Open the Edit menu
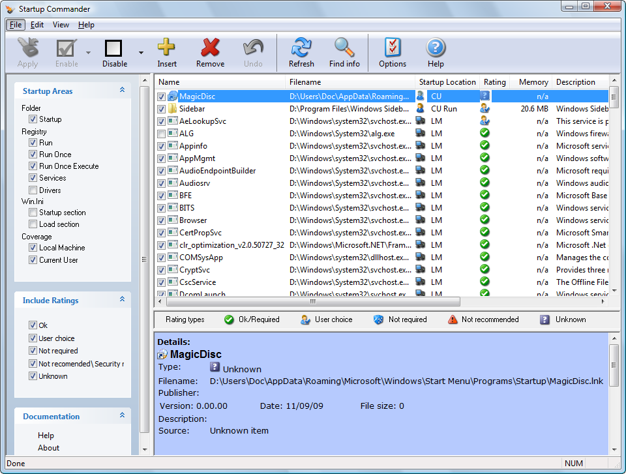The height and width of the screenshot is (474, 626). pyautogui.click(x=37, y=25)
